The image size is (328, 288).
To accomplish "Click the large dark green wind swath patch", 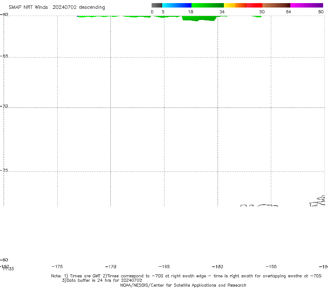I will (199, 19).
